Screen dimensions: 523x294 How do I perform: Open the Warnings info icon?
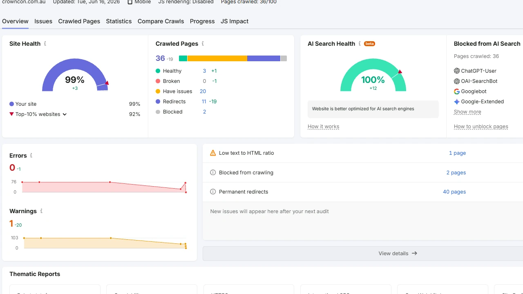coord(41,211)
